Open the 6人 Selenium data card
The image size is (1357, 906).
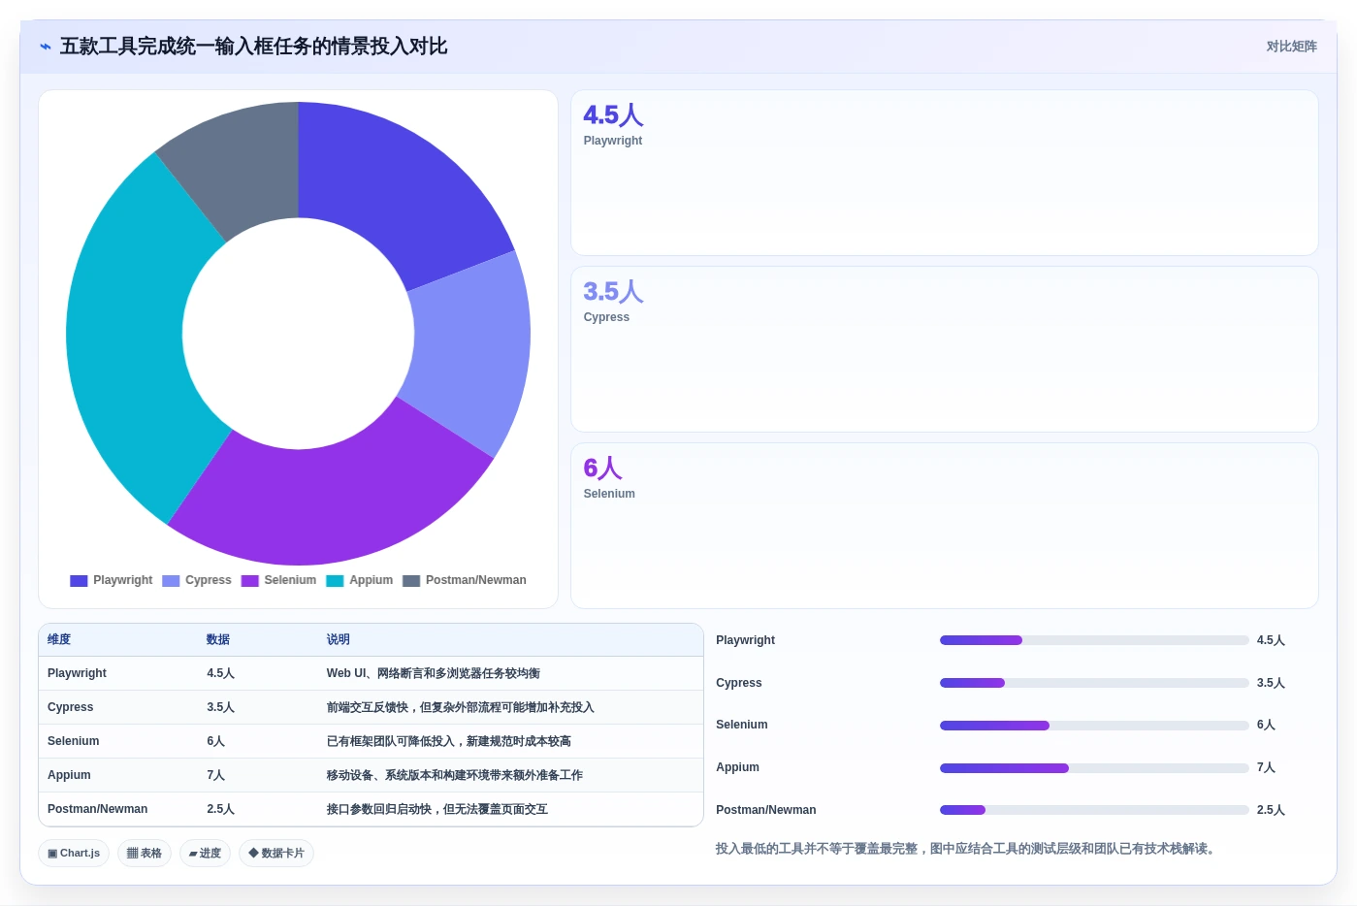point(944,526)
